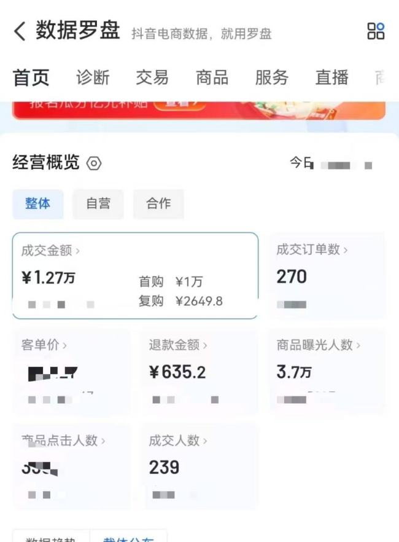Tap the hexagon settings icon beside 经营概览

pyautogui.click(x=94, y=163)
